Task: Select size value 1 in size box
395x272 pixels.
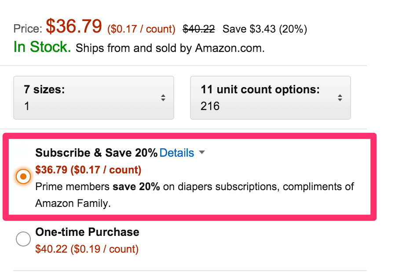Action: (x=27, y=106)
